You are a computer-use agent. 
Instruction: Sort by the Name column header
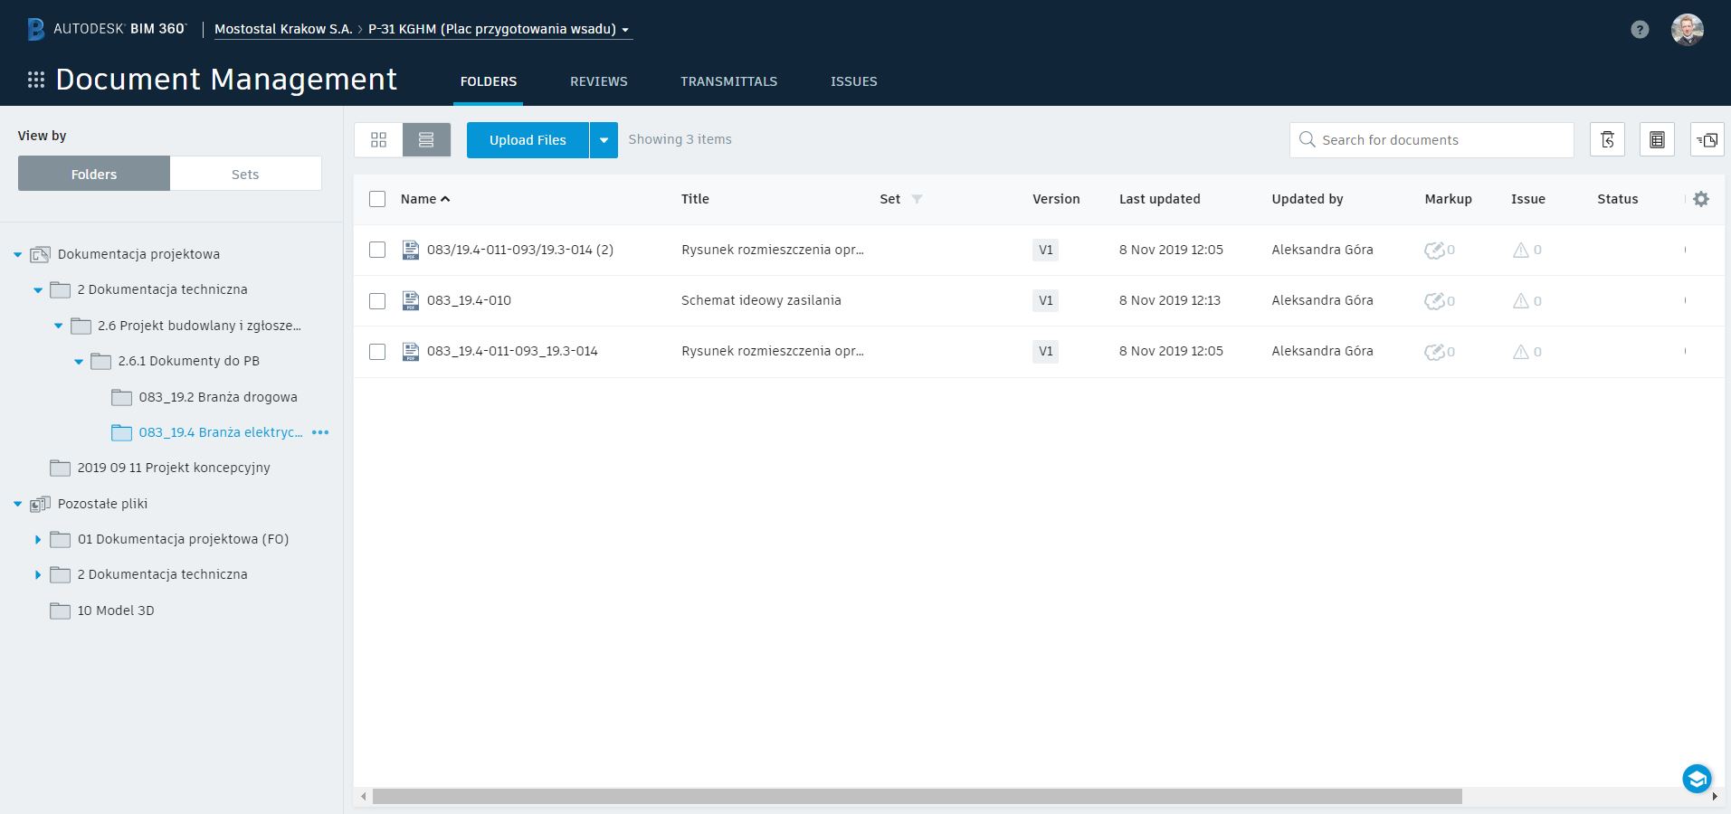(425, 199)
